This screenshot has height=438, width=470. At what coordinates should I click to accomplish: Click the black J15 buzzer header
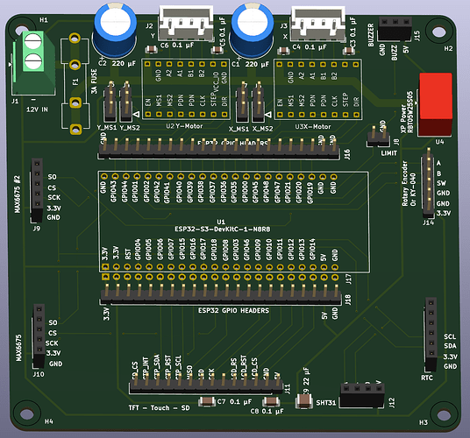(395, 29)
